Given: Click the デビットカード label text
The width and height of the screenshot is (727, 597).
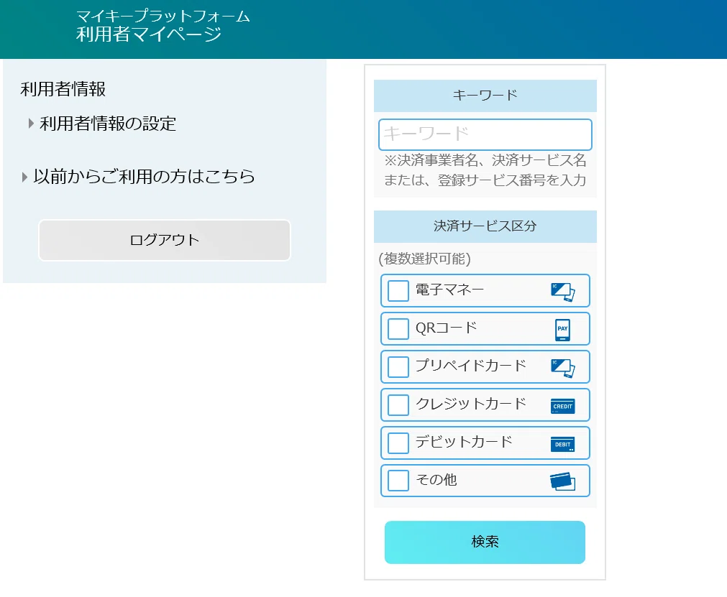Looking at the screenshot, I should pos(464,441).
